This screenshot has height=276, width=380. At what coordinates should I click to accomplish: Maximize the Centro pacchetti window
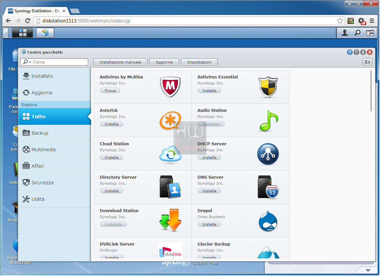click(363, 52)
